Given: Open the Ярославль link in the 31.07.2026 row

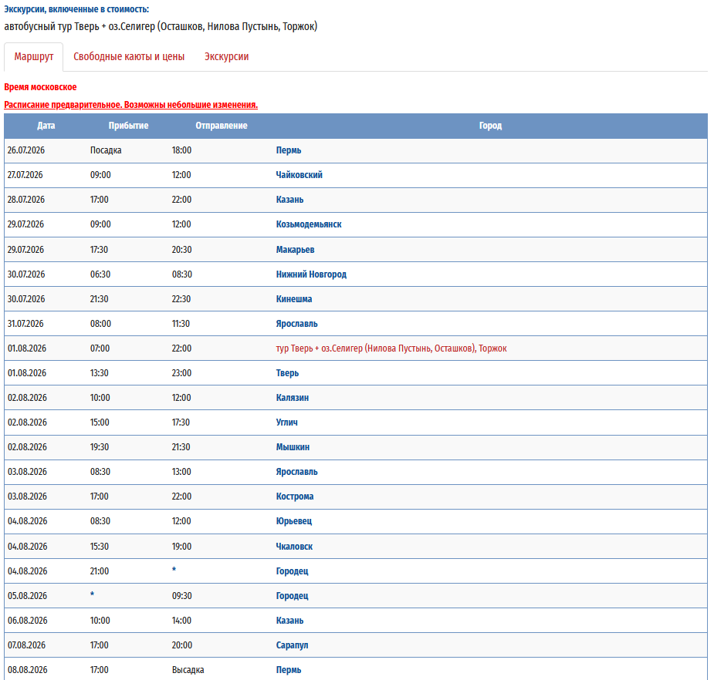Looking at the screenshot, I should click(296, 324).
